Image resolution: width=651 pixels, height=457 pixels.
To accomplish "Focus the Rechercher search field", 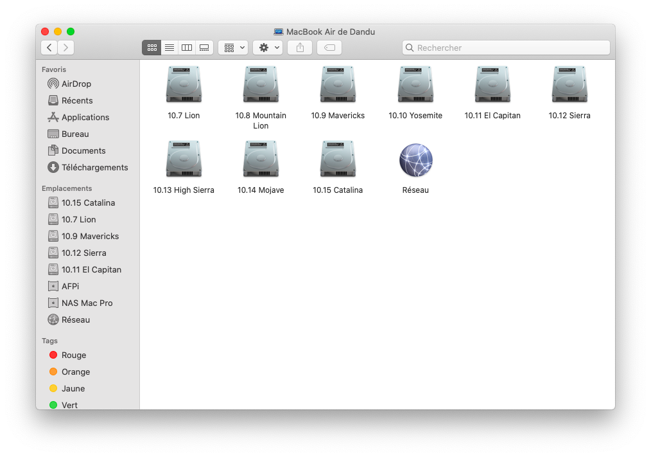I will pyautogui.click(x=506, y=48).
